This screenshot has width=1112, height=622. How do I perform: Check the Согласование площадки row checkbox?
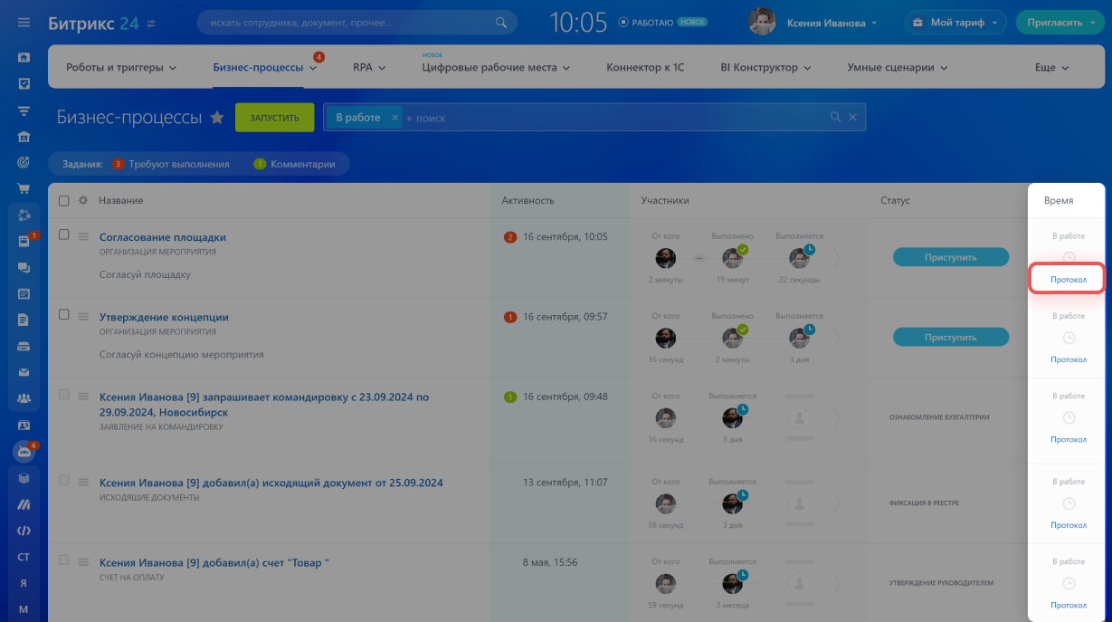[x=64, y=234]
